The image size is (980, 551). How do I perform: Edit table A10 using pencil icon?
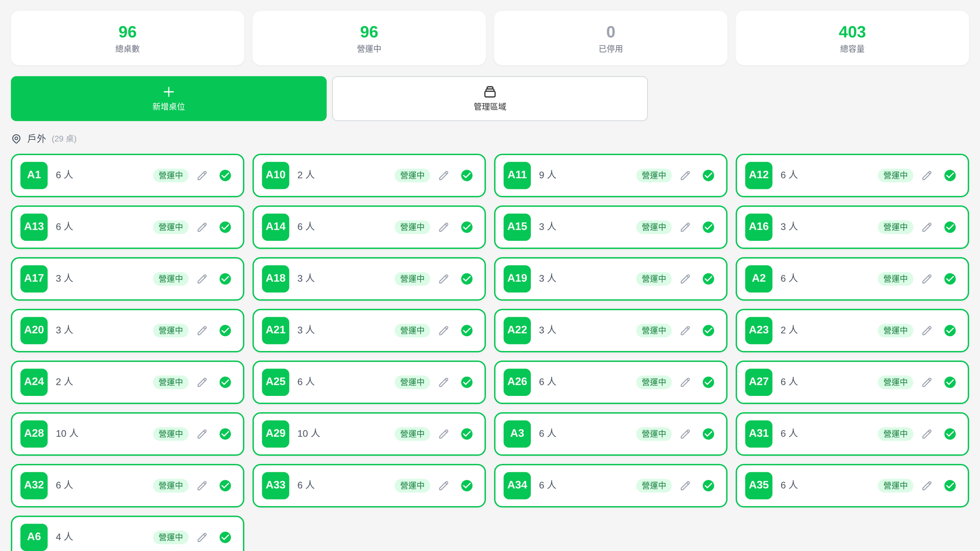(444, 176)
